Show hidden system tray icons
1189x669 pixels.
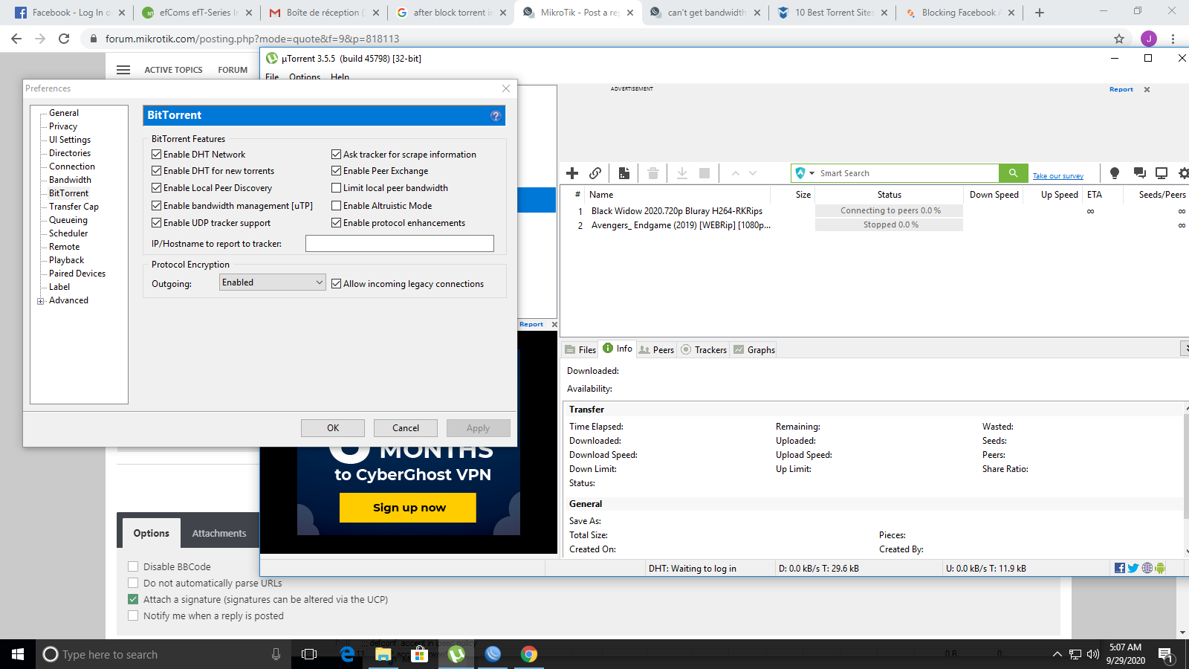[1057, 654]
